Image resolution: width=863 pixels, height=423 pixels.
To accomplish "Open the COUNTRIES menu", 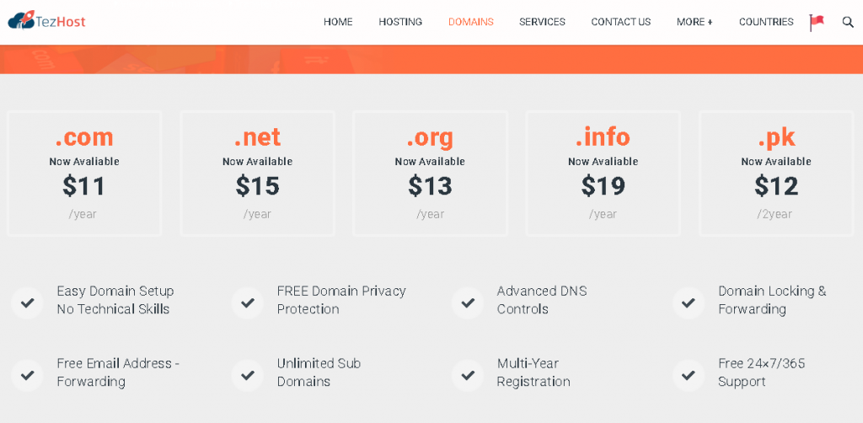I will (x=766, y=22).
